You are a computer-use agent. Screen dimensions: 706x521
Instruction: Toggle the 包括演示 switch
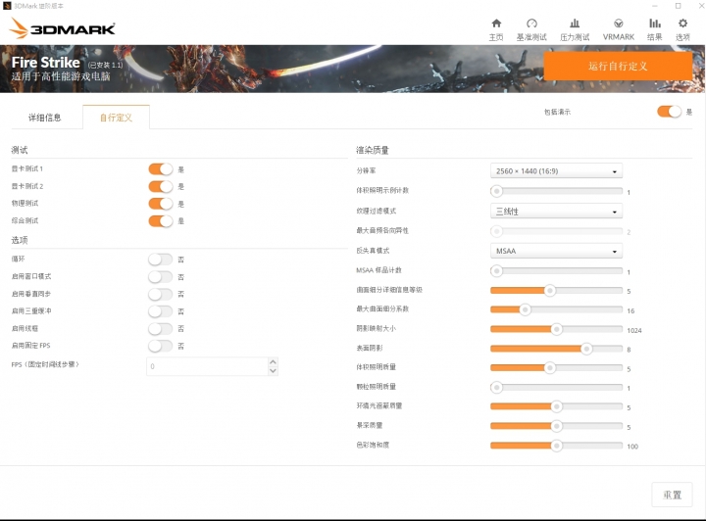(x=669, y=112)
